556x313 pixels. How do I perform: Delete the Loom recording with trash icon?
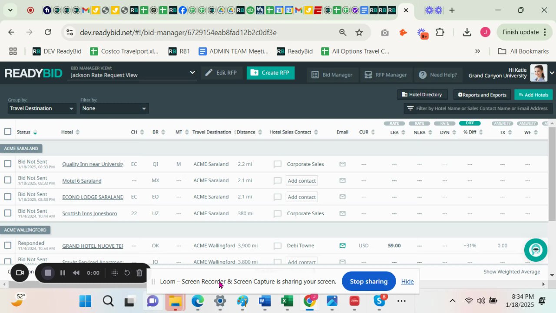139,273
